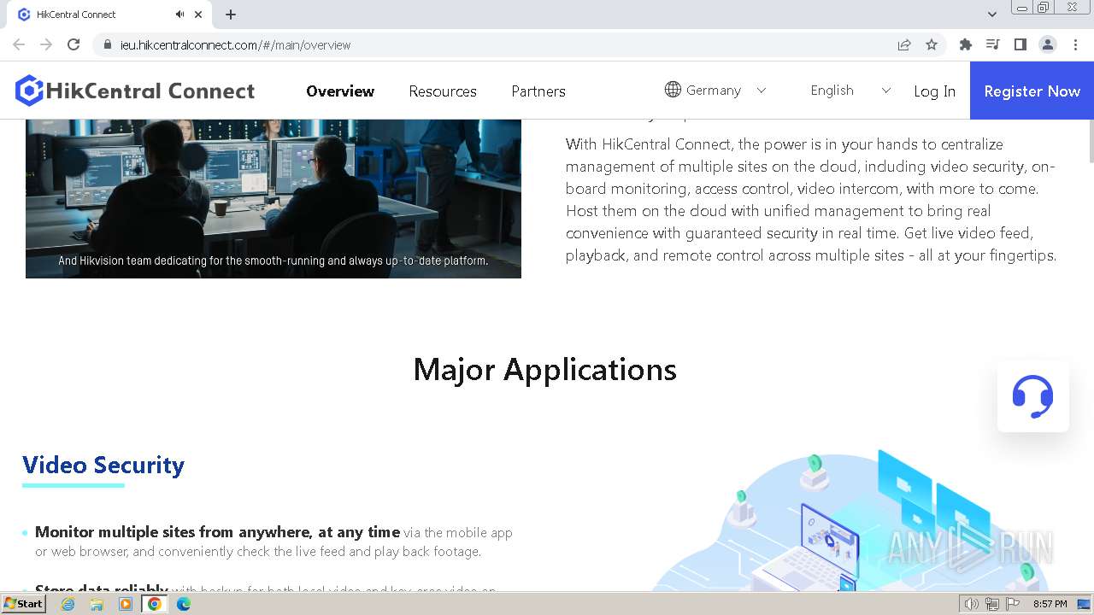Close the HikCentral Connect browser tab

click(198, 15)
